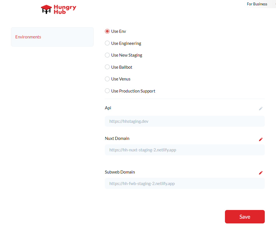Edit the Subweb Domain with pencil icon
Screen dimensions: 276x231
(x=261, y=173)
